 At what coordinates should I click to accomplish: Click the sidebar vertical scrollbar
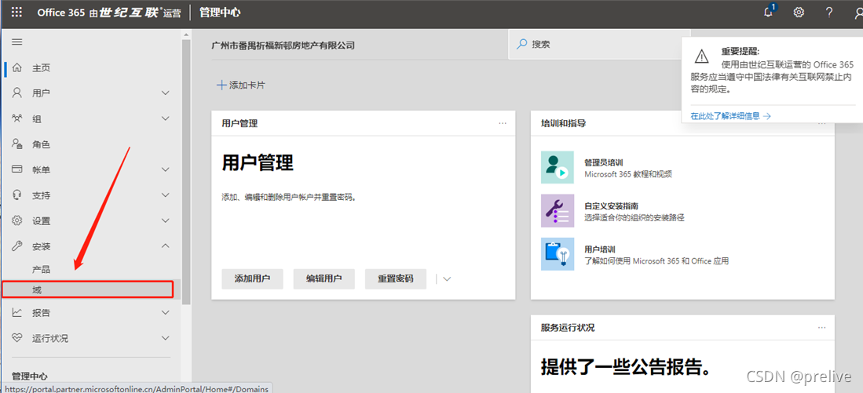186,170
